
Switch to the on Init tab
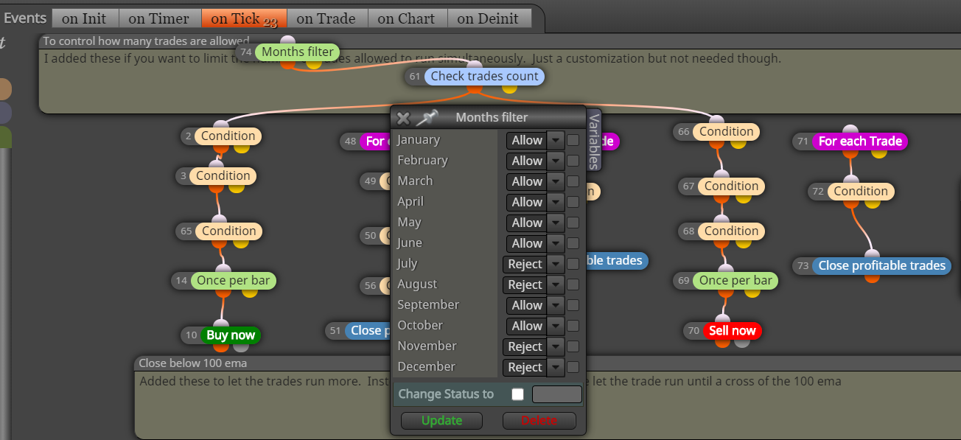click(84, 18)
